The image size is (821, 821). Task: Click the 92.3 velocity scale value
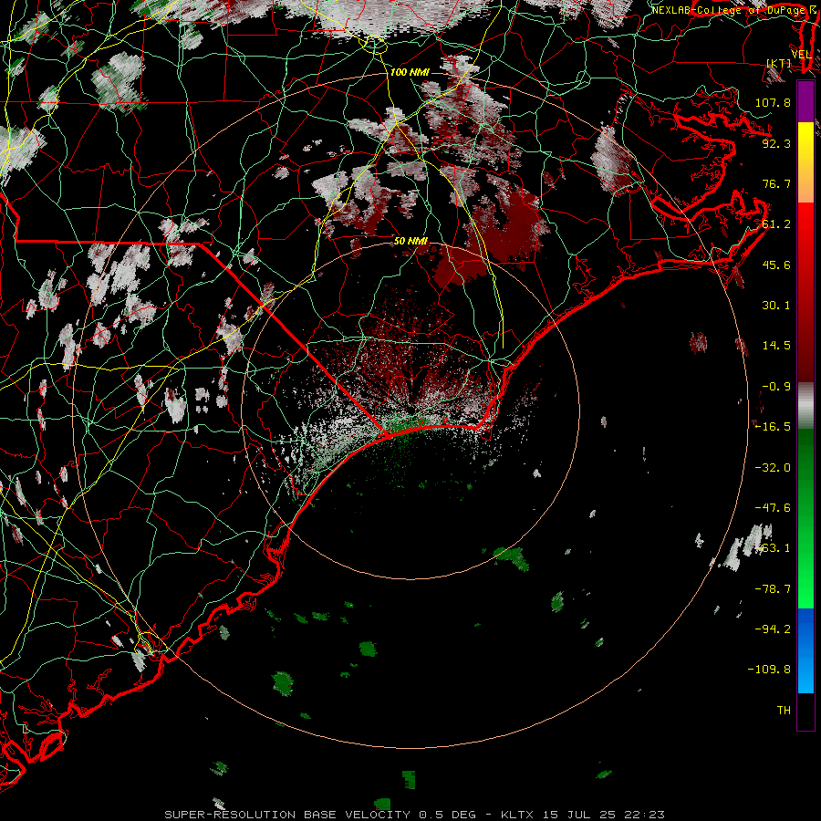coord(776,143)
